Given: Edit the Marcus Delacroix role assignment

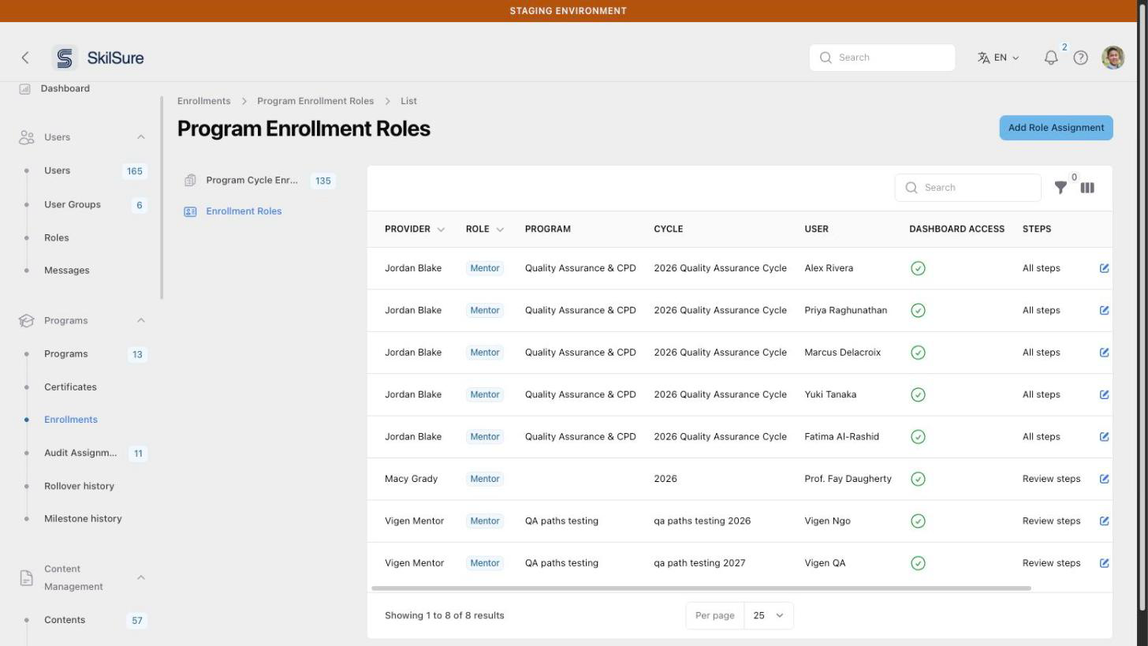Looking at the screenshot, I should coord(1104,353).
